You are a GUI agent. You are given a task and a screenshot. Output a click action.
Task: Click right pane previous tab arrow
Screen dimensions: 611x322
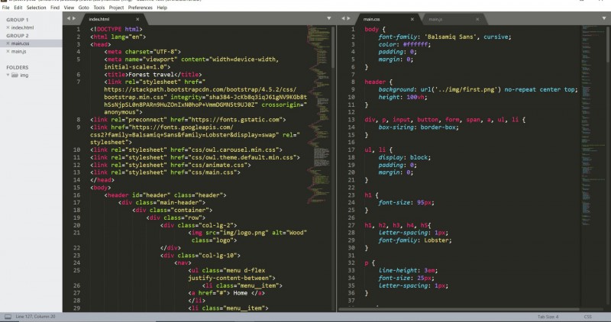343,18
